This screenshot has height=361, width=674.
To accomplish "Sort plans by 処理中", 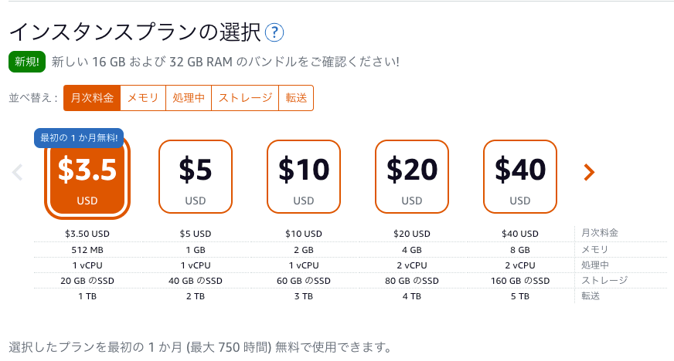I will click(189, 98).
